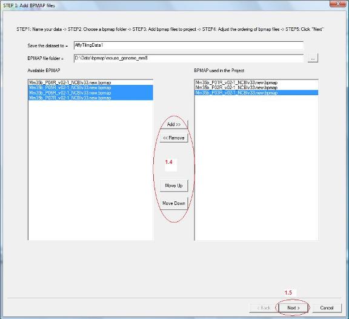This screenshot has width=349, height=319.
Task: Select Mm35b_P01R in project BPMAP list
Action: tap(256, 82)
